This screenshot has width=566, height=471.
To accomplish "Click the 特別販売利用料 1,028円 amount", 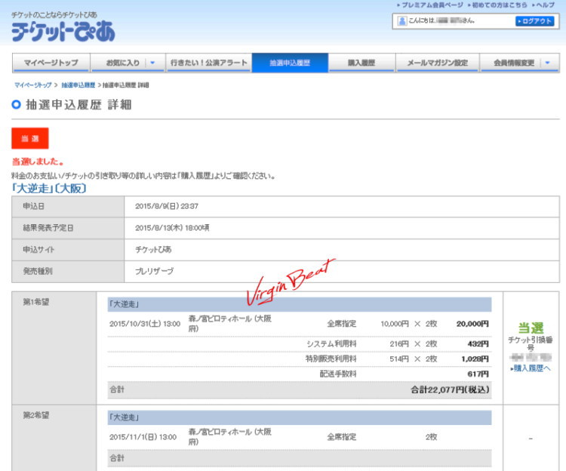I will pos(475,359).
